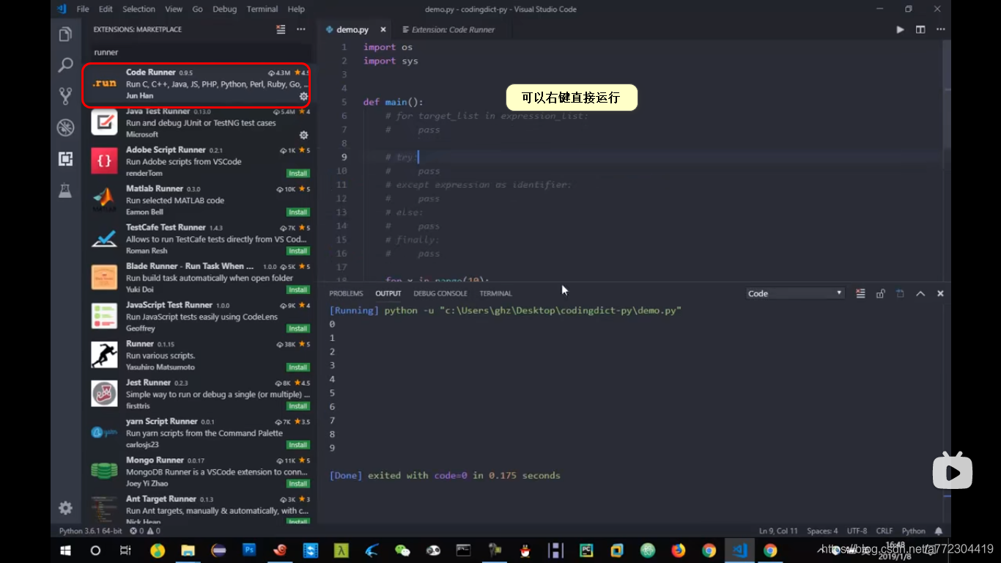Open the Selection menu
This screenshot has height=563, width=1001.
tap(138, 9)
